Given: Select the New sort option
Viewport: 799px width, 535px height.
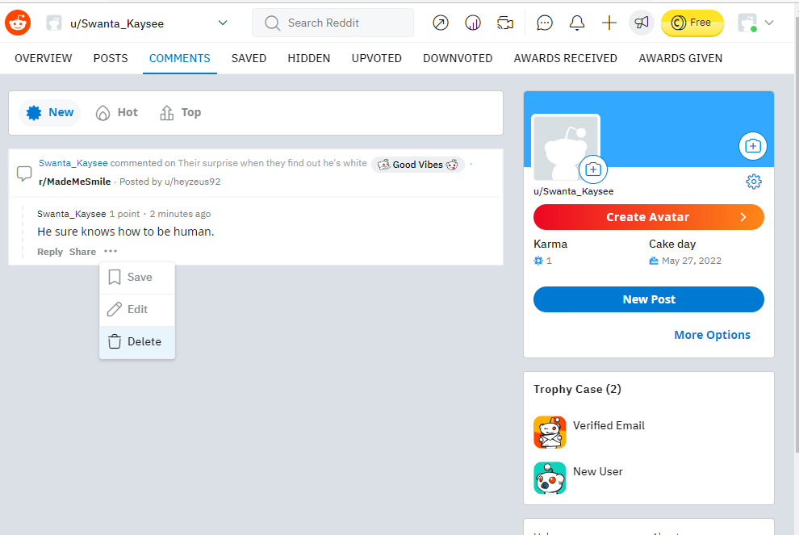Looking at the screenshot, I should tap(50, 112).
